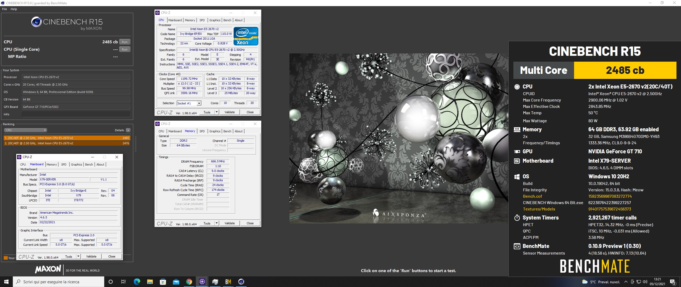Image resolution: width=681 pixels, height=287 pixels.
Task: Open the Windows Start menu
Action: point(6,282)
